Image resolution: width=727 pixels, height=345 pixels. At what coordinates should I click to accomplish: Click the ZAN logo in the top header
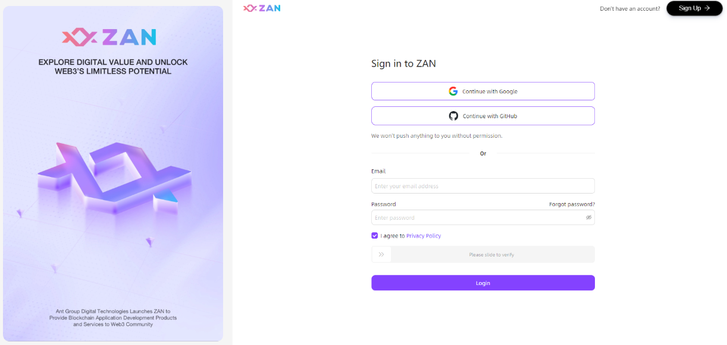coord(262,8)
